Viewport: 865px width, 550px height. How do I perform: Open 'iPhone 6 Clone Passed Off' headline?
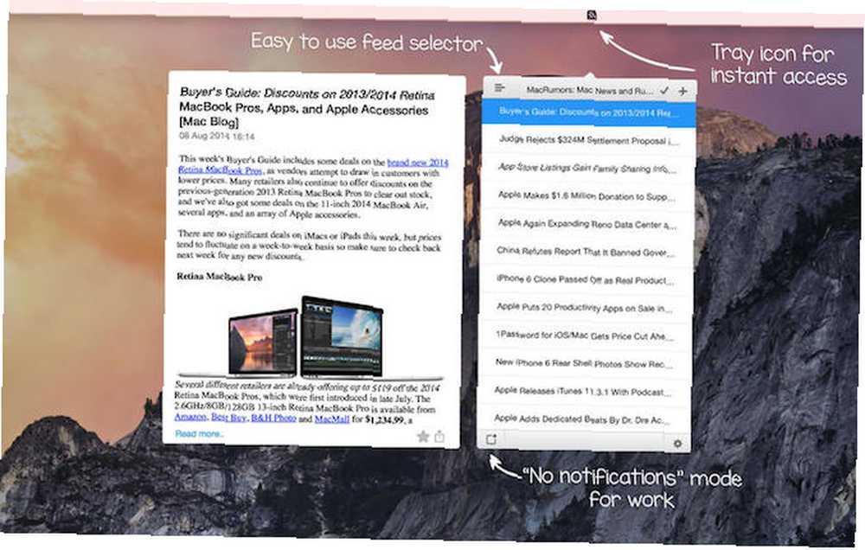click(585, 279)
